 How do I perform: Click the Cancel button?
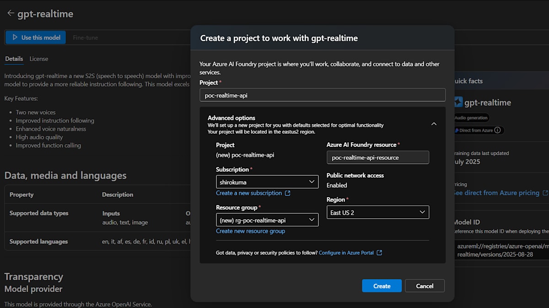(x=425, y=286)
